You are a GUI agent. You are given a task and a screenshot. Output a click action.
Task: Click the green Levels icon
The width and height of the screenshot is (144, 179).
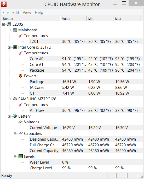(21, 156)
